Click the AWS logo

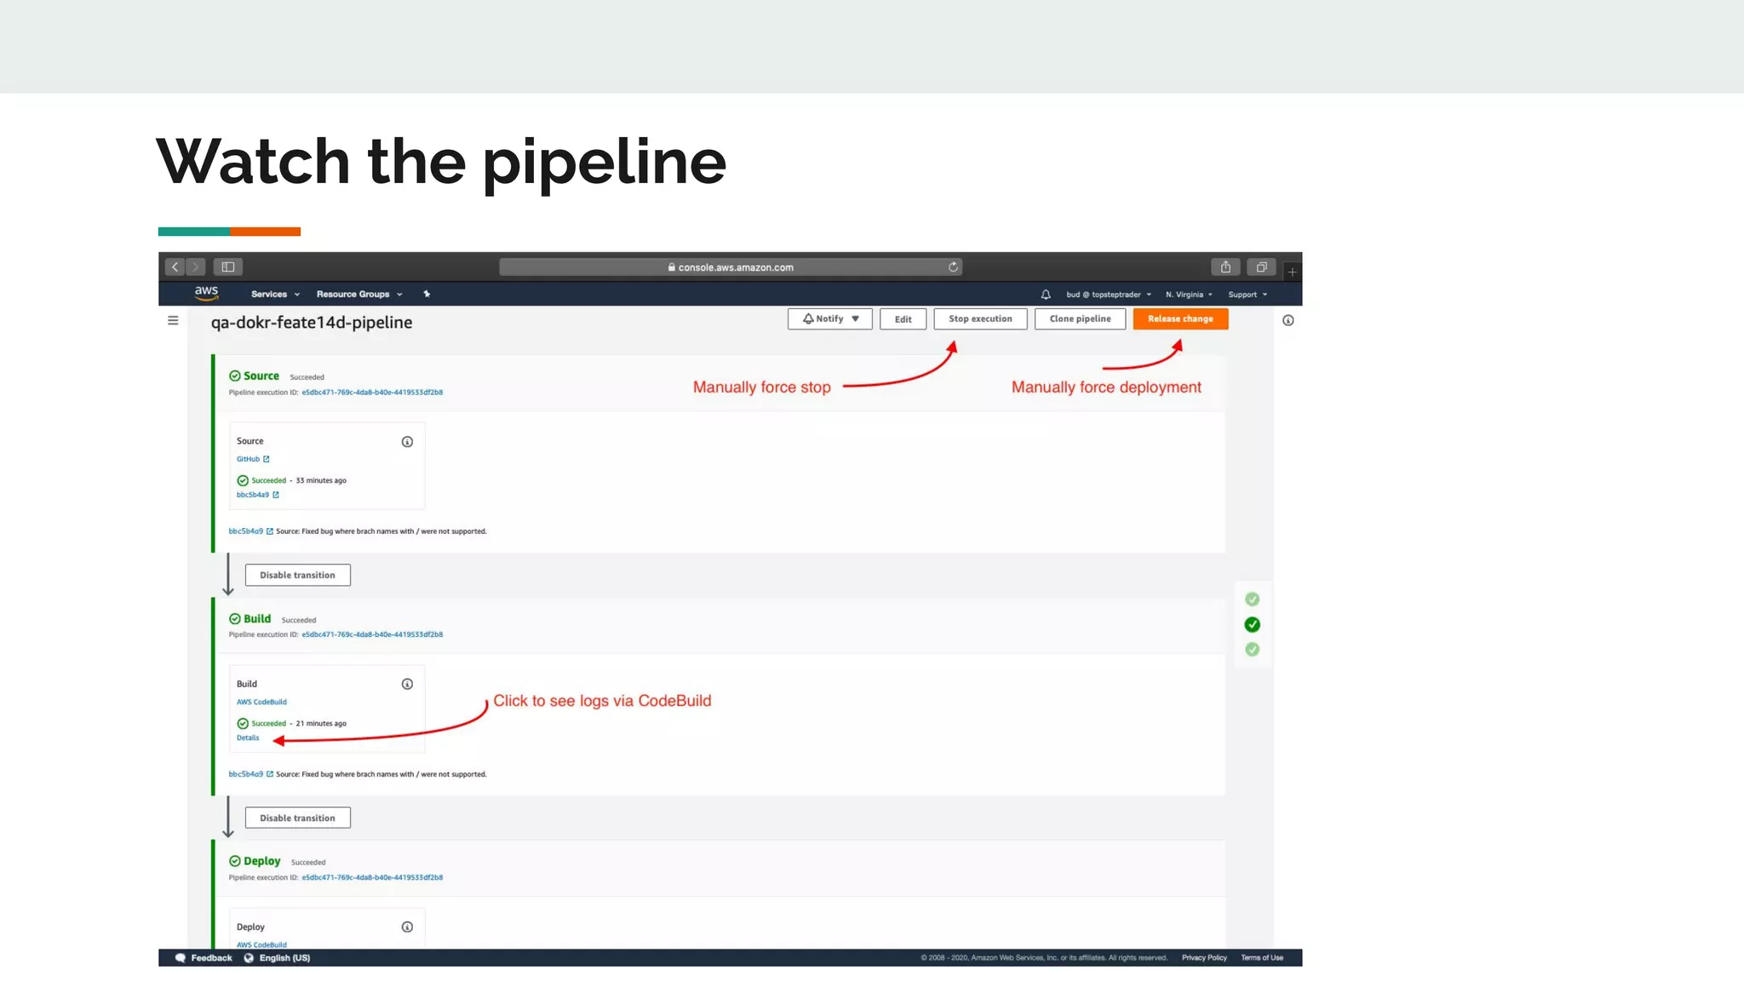[x=206, y=294]
